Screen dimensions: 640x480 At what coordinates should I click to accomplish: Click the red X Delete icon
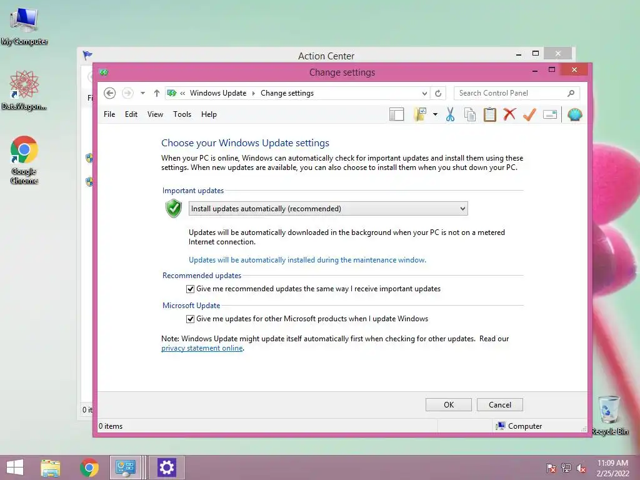(x=509, y=114)
